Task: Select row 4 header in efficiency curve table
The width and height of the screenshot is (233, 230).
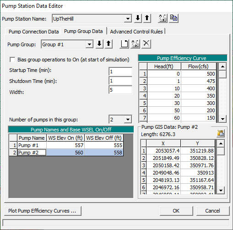Action: pyautogui.click(x=143, y=96)
